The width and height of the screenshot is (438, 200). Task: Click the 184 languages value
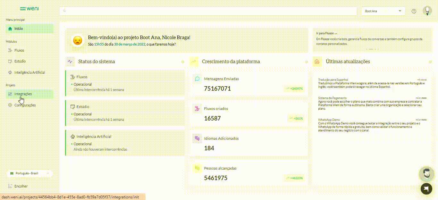tap(209, 148)
